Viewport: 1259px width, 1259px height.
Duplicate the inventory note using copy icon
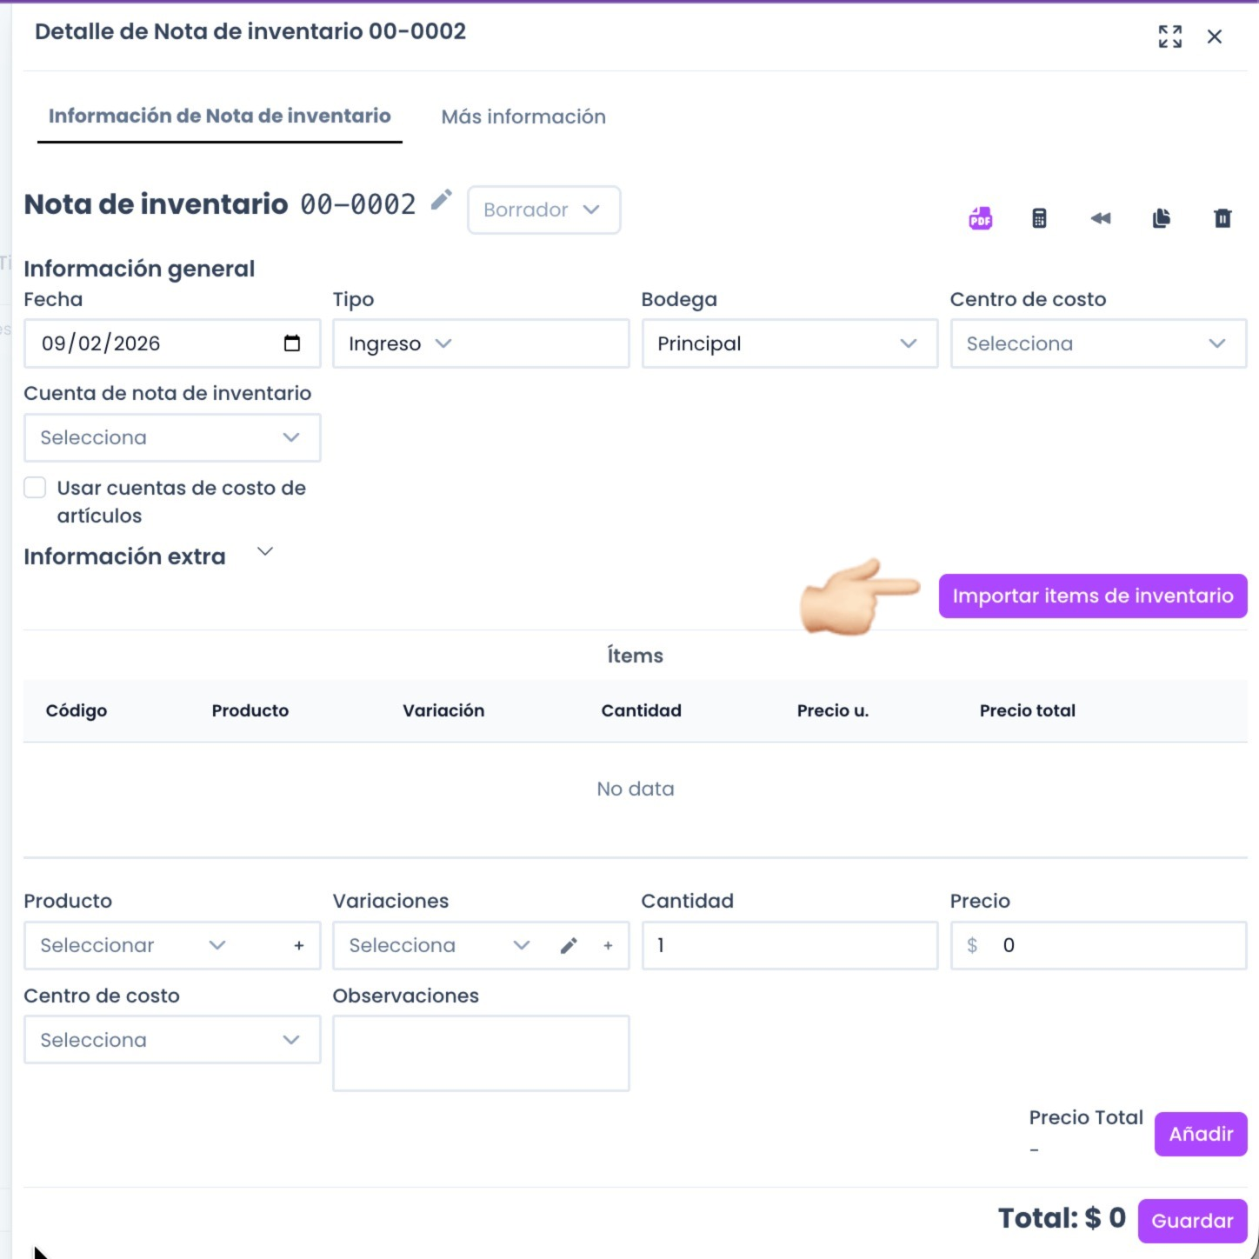point(1162,218)
